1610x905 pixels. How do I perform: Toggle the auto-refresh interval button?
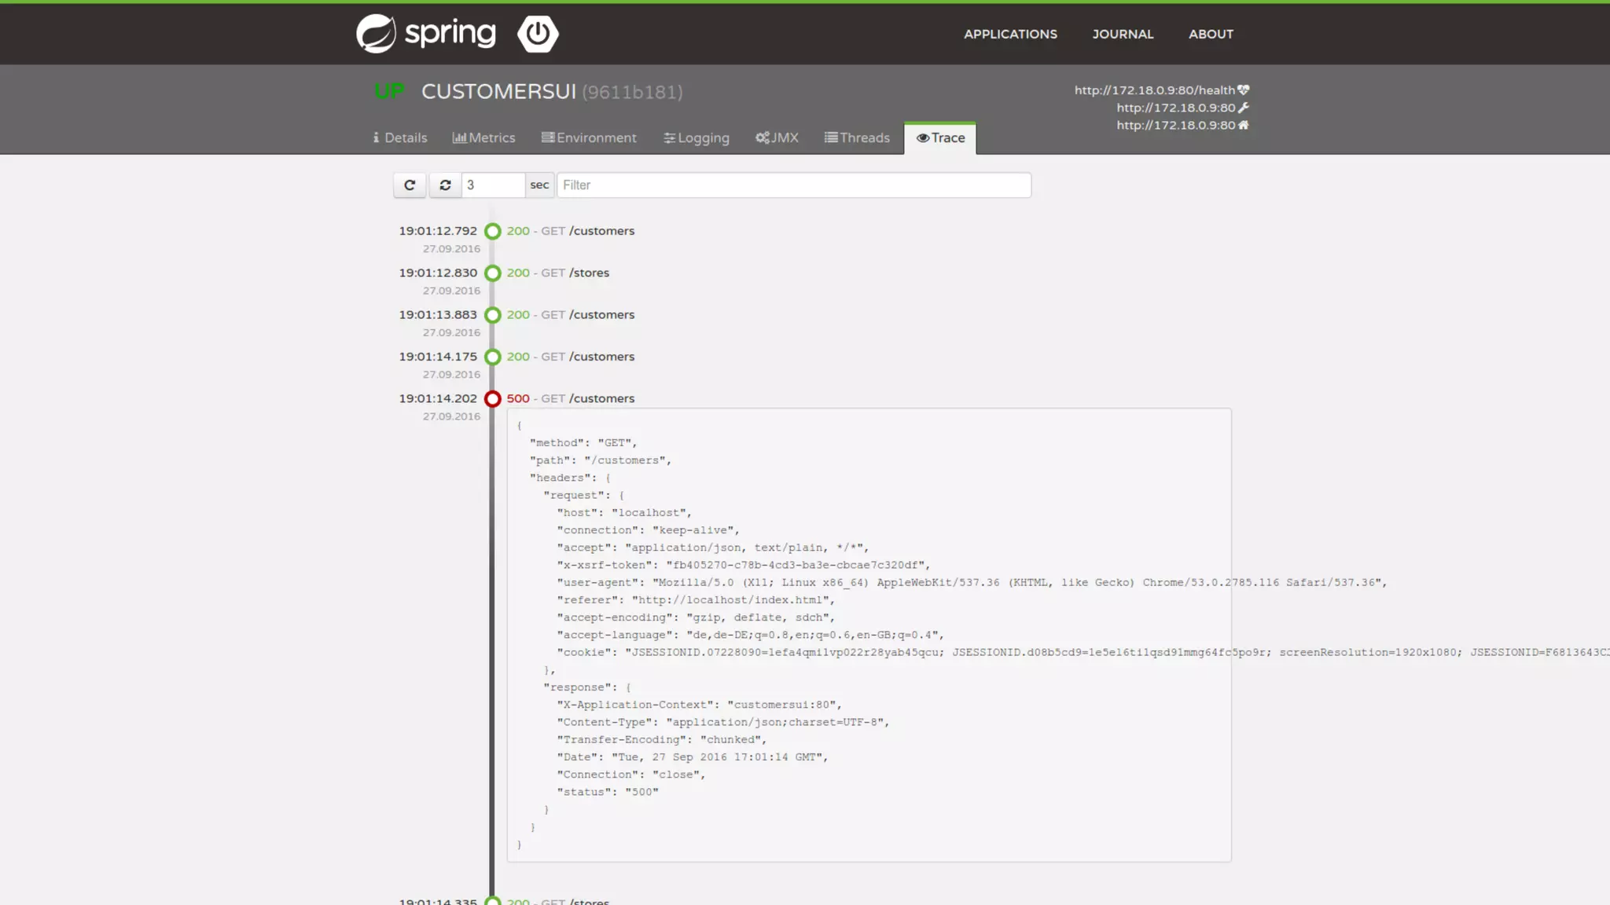click(445, 185)
